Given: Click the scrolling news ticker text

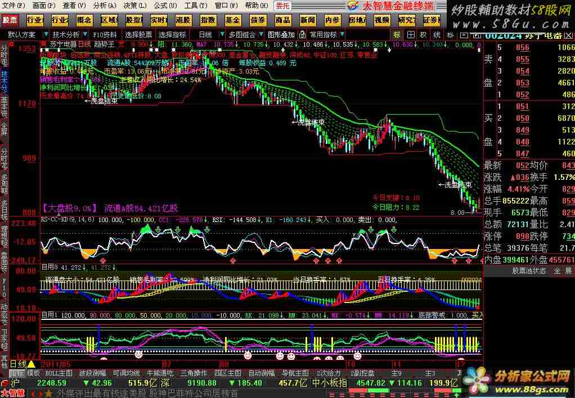Looking at the screenshot, I should click(x=147, y=394).
